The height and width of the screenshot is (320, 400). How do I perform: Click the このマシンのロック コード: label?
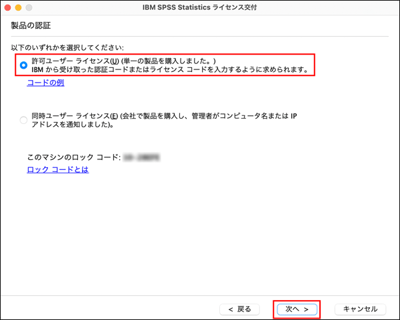tap(74, 157)
